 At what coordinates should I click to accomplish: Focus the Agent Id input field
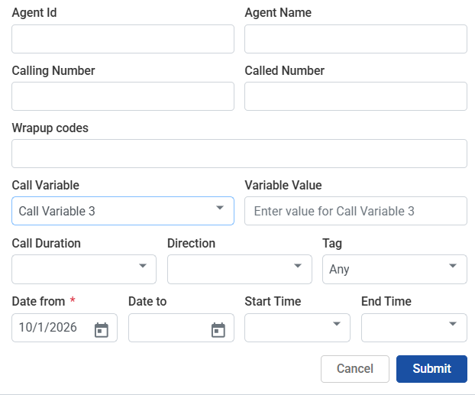123,39
